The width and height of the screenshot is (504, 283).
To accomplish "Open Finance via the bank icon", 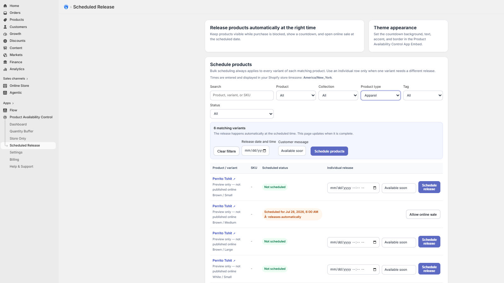I will (x=5, y=62).
